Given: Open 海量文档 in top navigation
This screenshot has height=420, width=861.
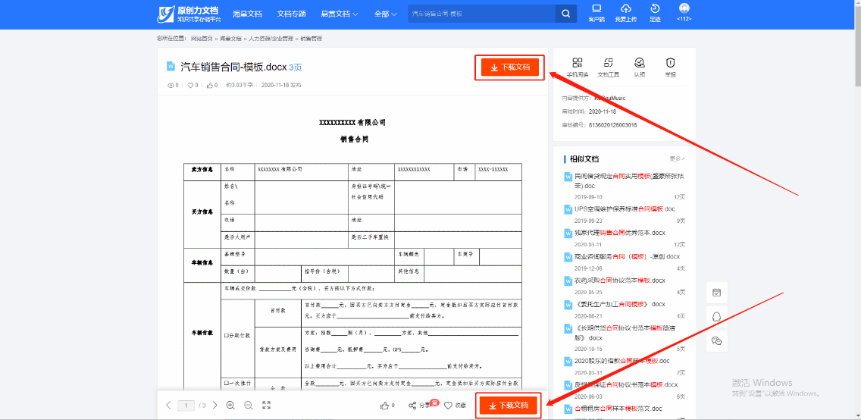Looking at the screenshot, I should [247, 14].
